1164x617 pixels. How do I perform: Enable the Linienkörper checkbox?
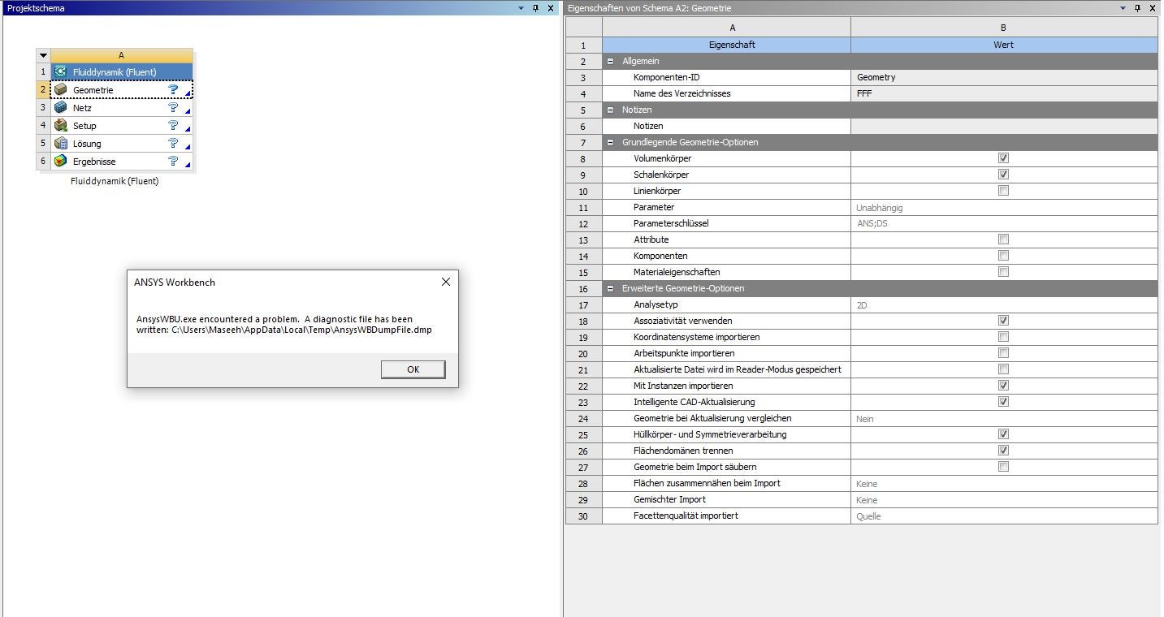(1003, 191)
